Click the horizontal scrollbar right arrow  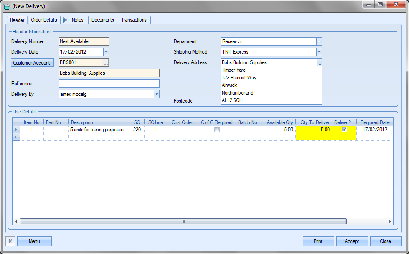(x=390, y=222)
